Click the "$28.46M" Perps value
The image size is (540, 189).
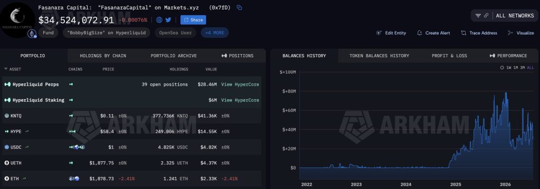[x=207, y=85]
